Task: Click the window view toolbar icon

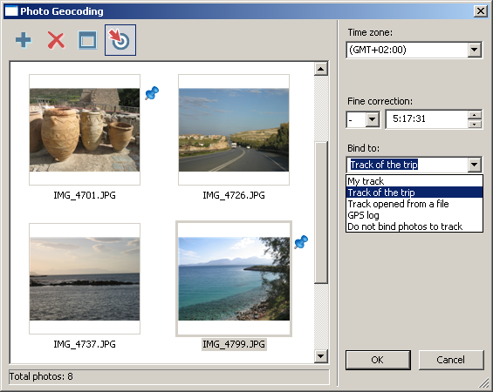Action: coord(87,40)
